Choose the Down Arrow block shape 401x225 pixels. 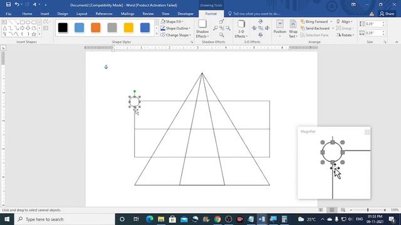(28, 28)
